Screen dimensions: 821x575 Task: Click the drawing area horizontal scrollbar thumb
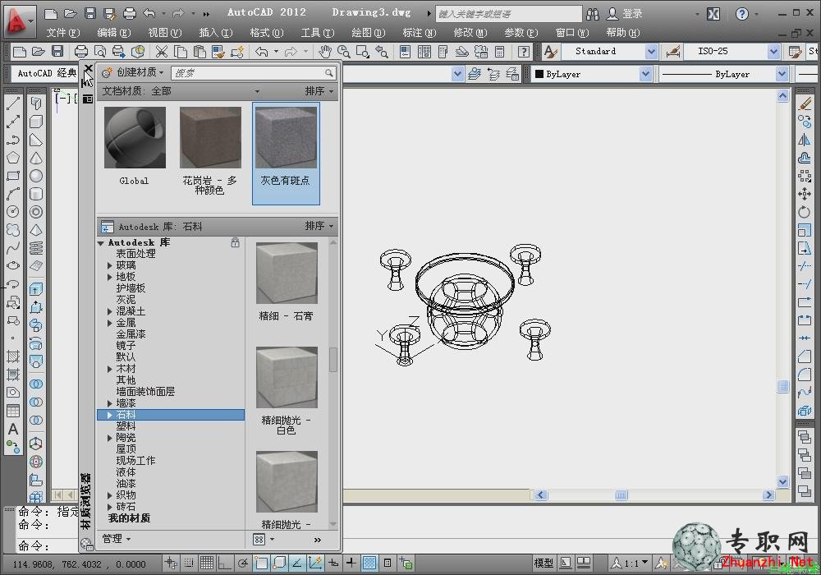[x=621, y=494]
